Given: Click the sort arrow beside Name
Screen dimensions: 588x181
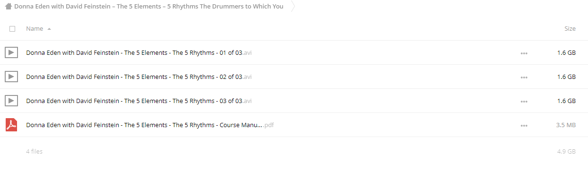Looking at the screenshot, I should [x=49, y=29].
